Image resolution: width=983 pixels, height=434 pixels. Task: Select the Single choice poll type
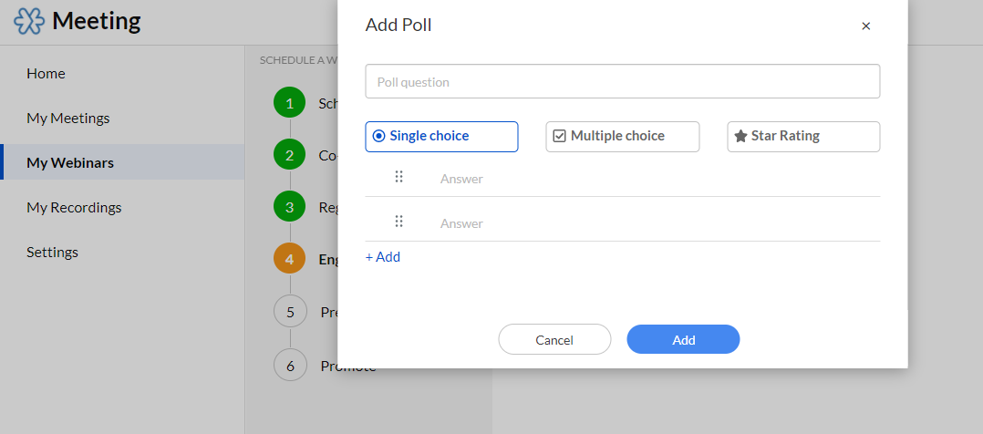coord(441,137)
